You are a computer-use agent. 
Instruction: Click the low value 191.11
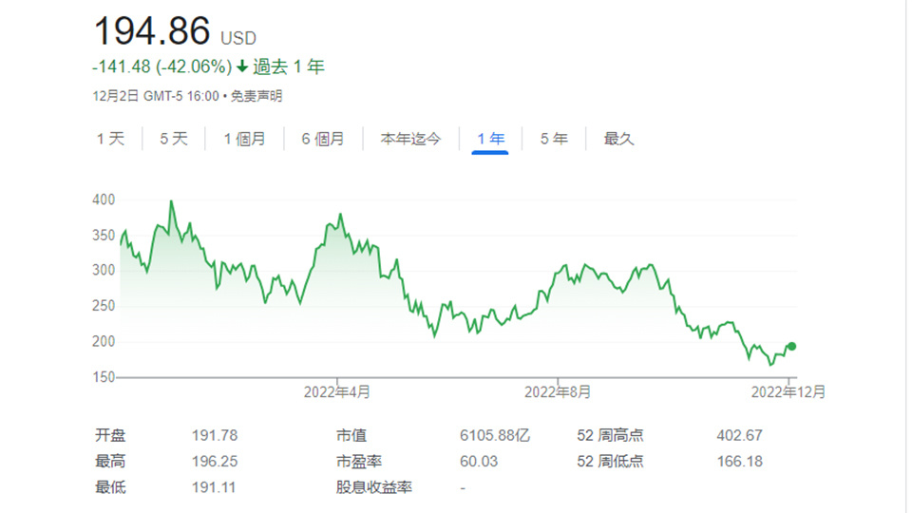214,486
